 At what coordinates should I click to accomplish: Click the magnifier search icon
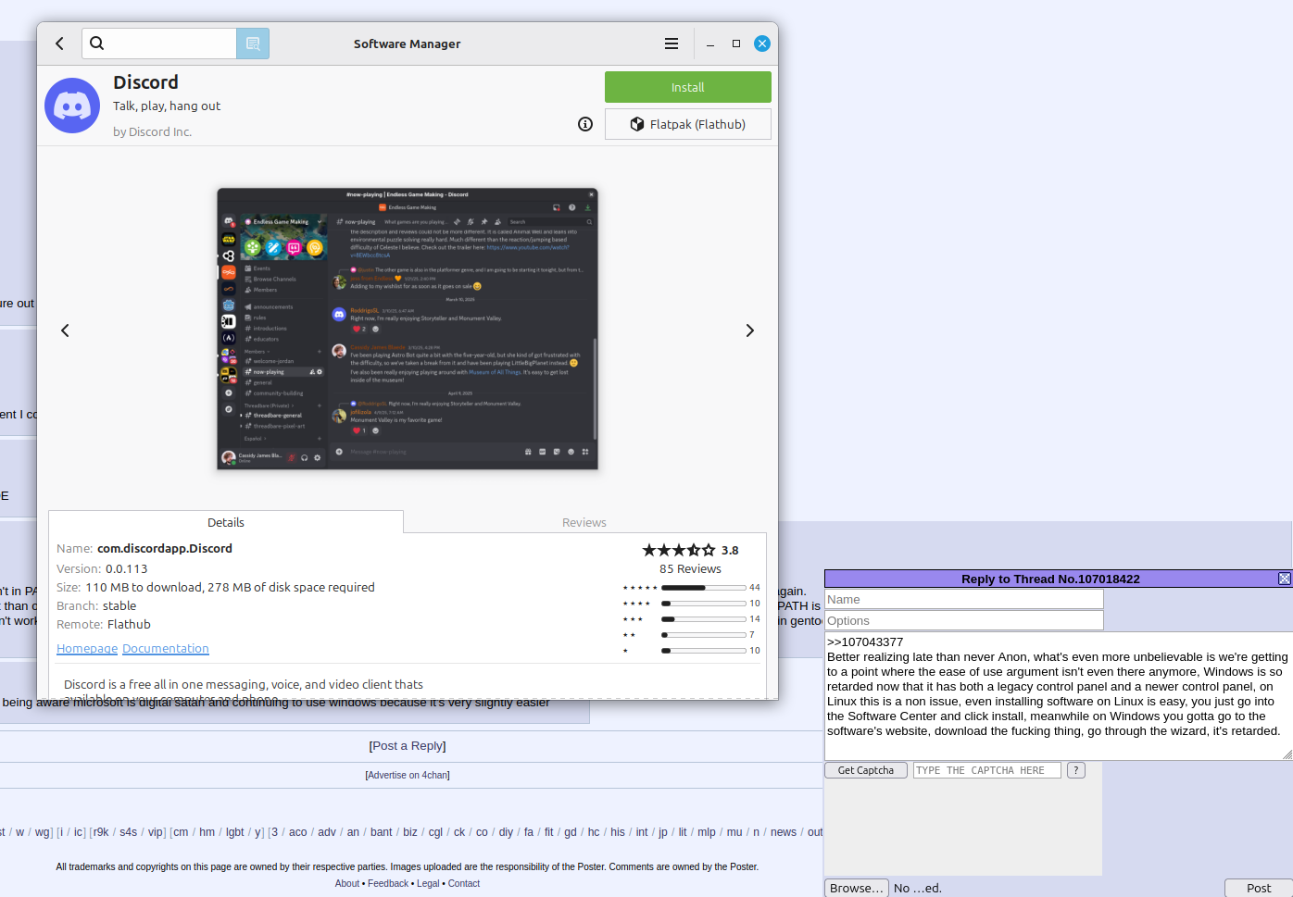[x=97, y=43]
